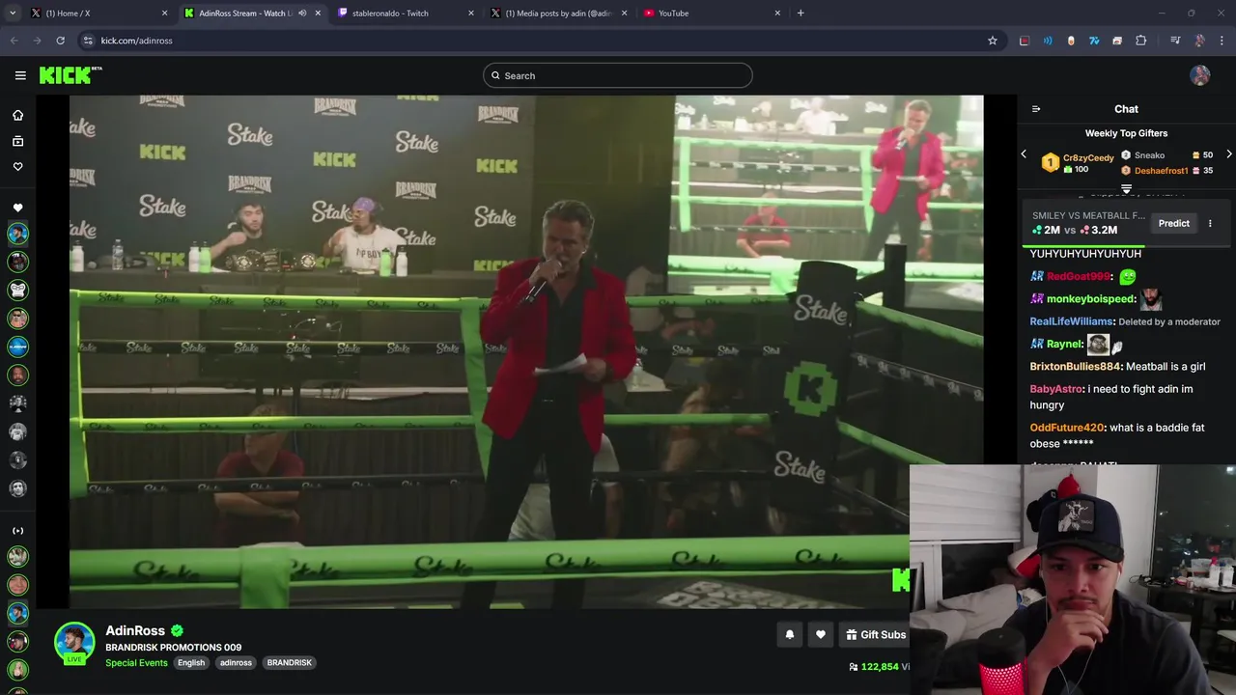The image size is (1236, 695).
Task: Click username monkeyboispeed in chat
Action: 1090,299
